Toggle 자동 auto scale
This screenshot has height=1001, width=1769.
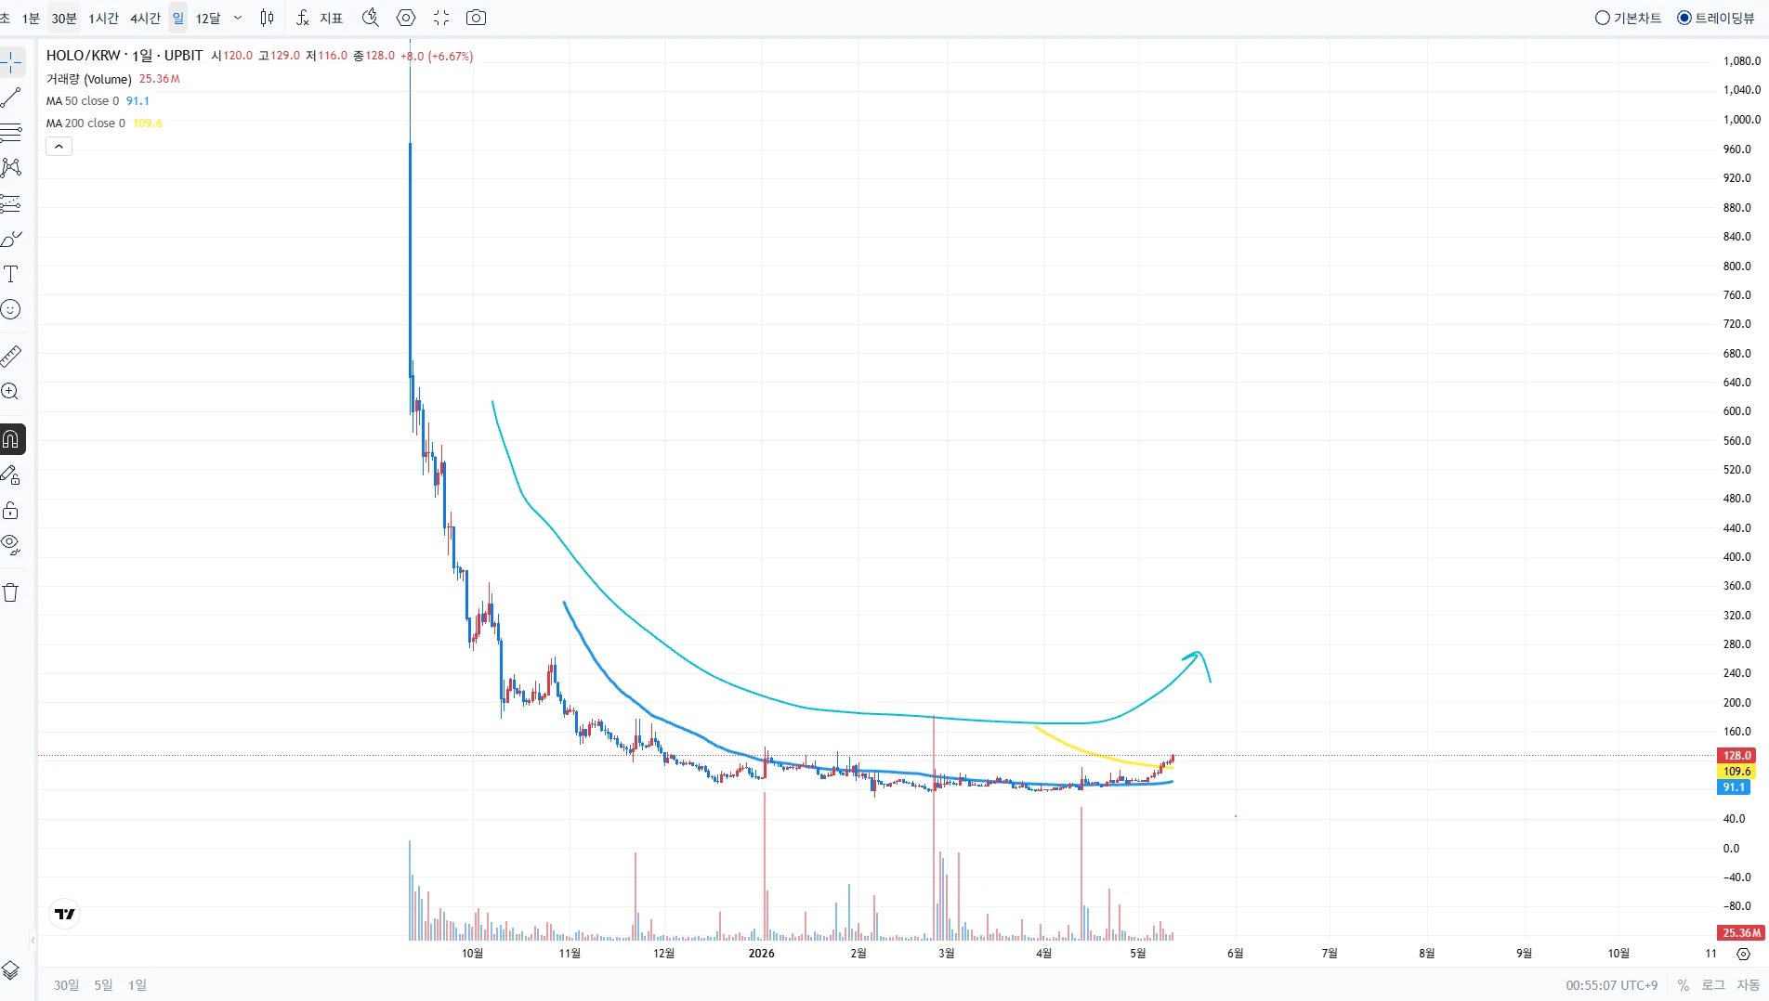pyautogui.click(x=1748, y=985)
